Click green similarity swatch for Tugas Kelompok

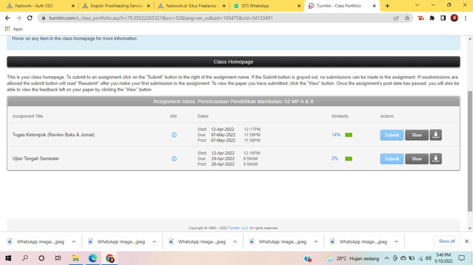coord(349,135)
